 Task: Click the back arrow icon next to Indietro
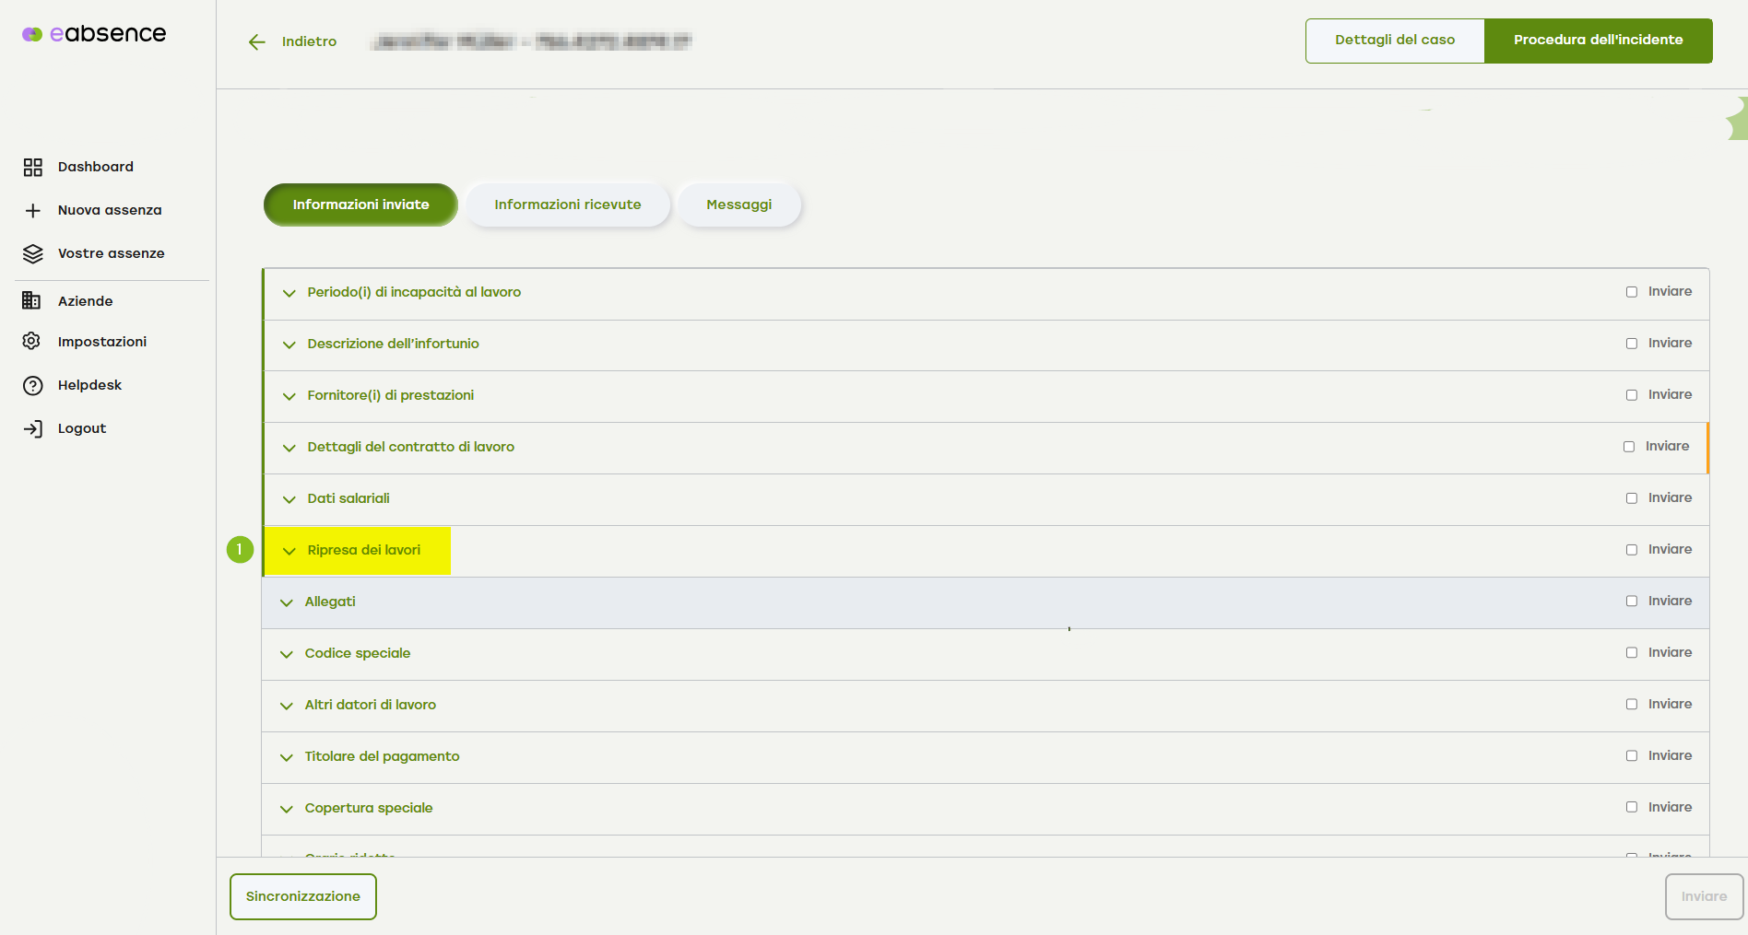click(257, 41)
